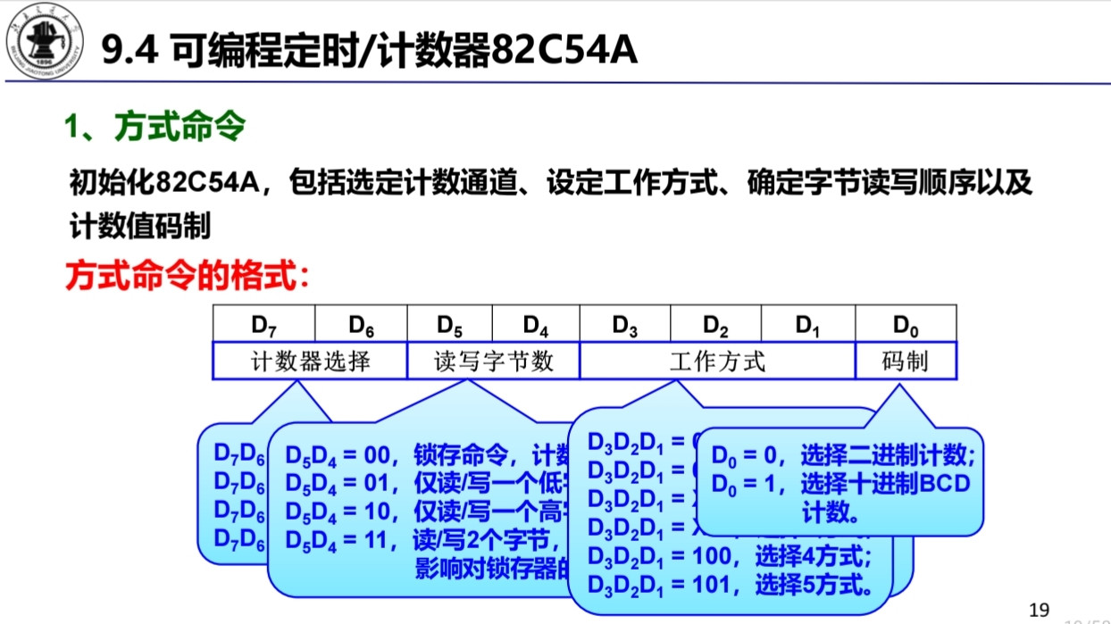Click 'D3D2D1 = 100，选择4方式' line
This screenshot has height=624, width=1111.
pyautogui.click(x=729, y=555)
